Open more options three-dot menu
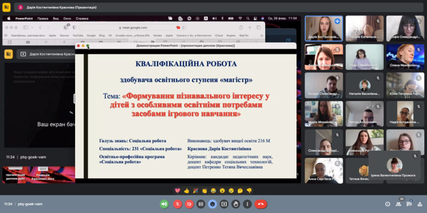427x213 pixels. click(x=247, y=204)
